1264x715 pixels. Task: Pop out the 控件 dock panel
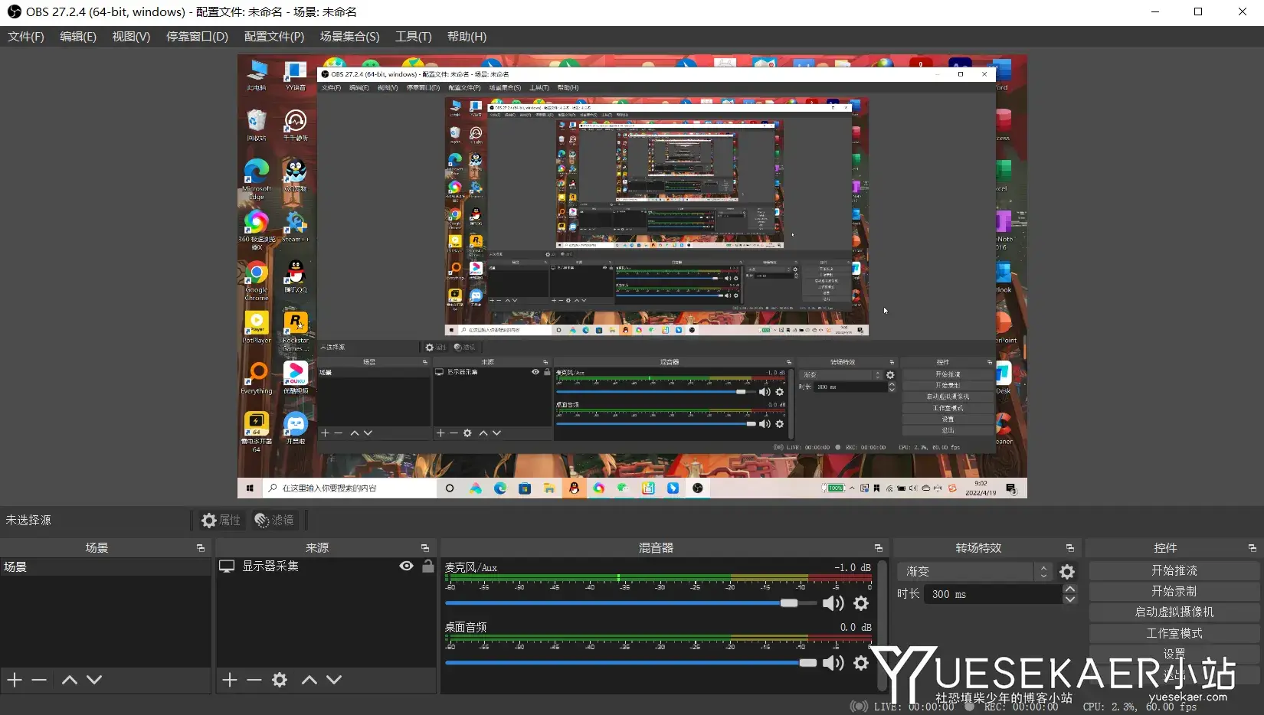click(x=1253, y=548)
